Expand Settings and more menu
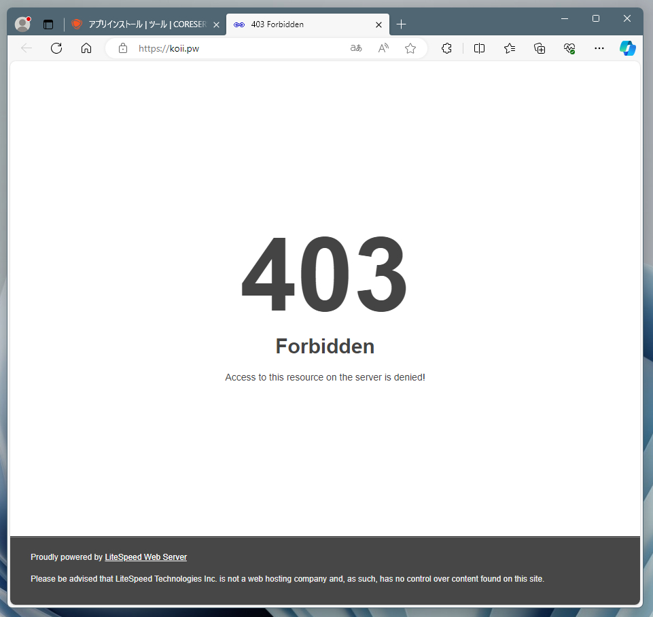Viewport: 653px width, 617px height. (599, 48)
